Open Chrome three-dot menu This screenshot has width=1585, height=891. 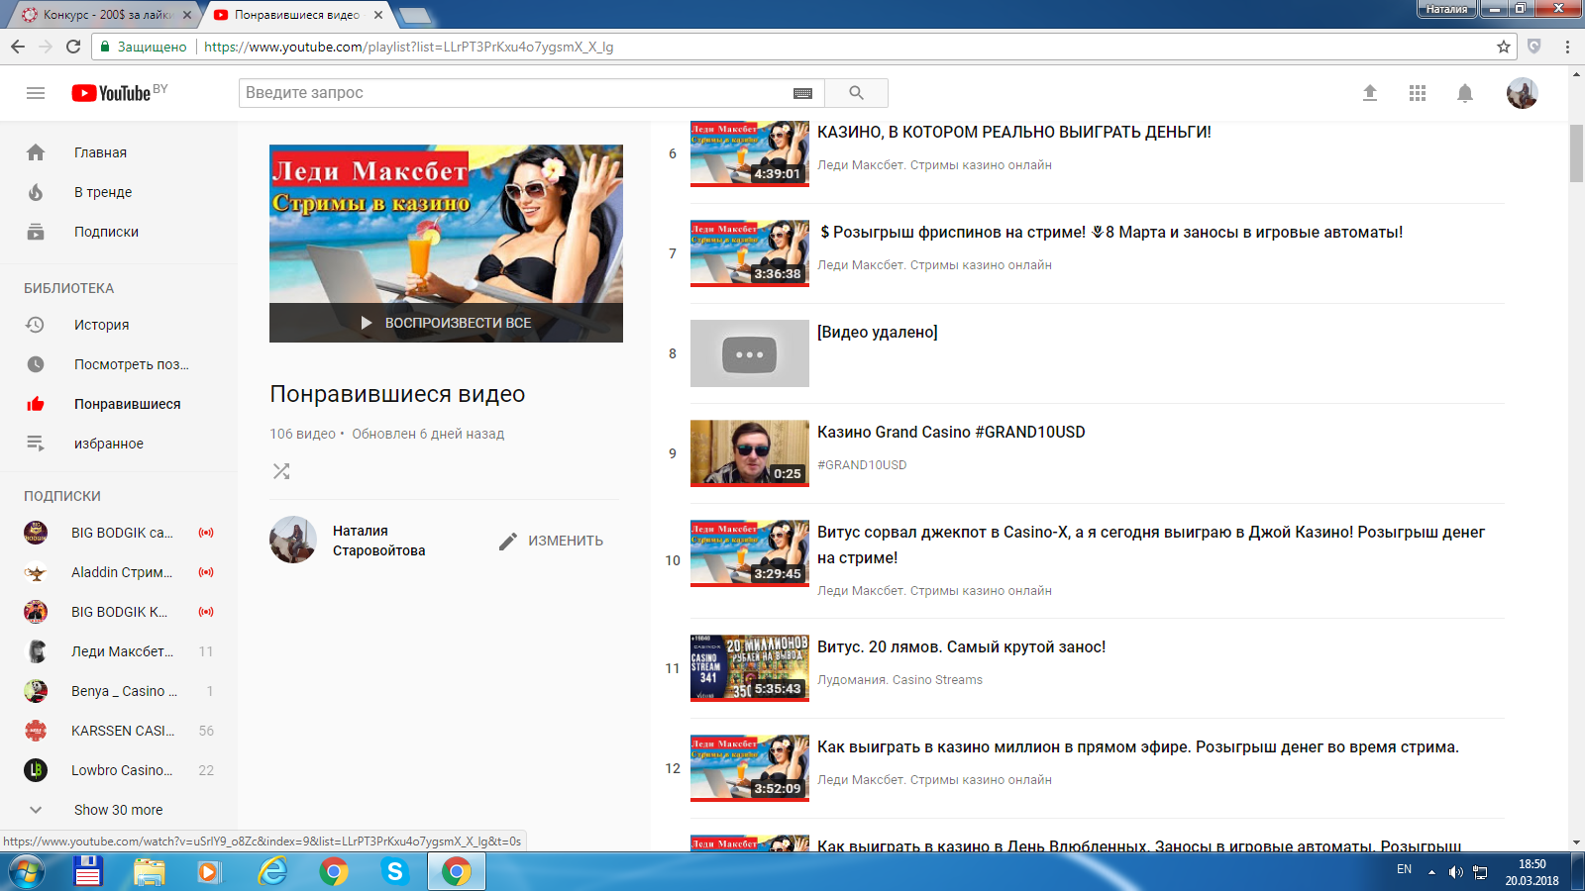1567,47
